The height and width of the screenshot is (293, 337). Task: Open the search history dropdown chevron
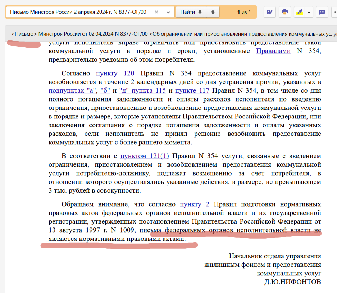click(168, 12)
